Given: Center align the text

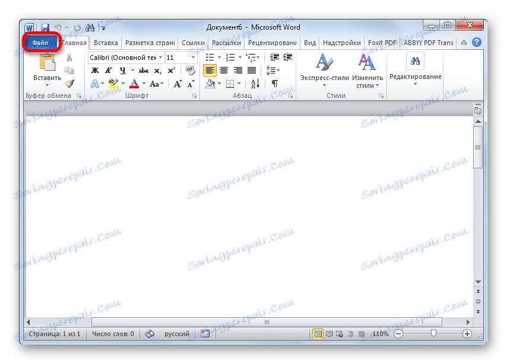Looking at the screenshot, I should click(224, 70).
